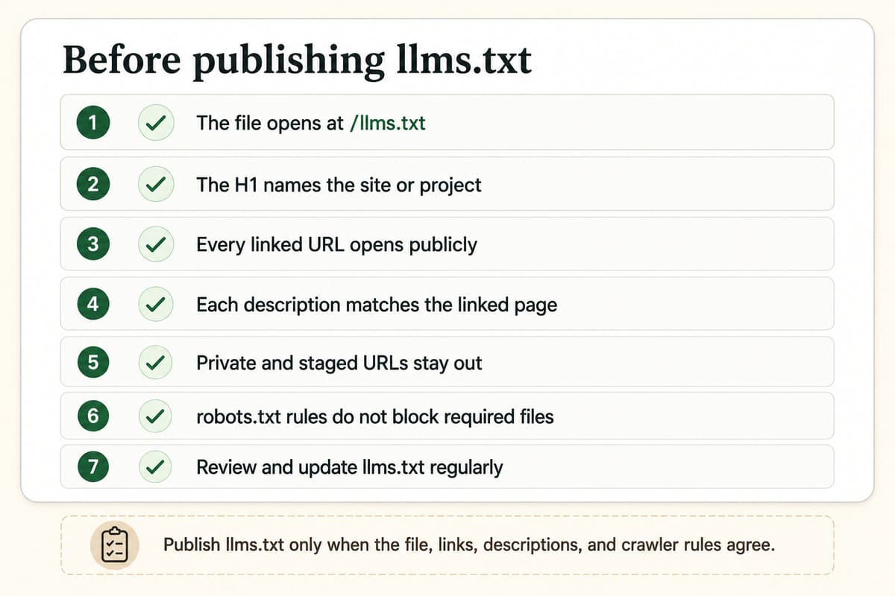Toggle check for 'Each description matches' item
895x596 pixels.
pyautogui.click(x=156, y=304)
